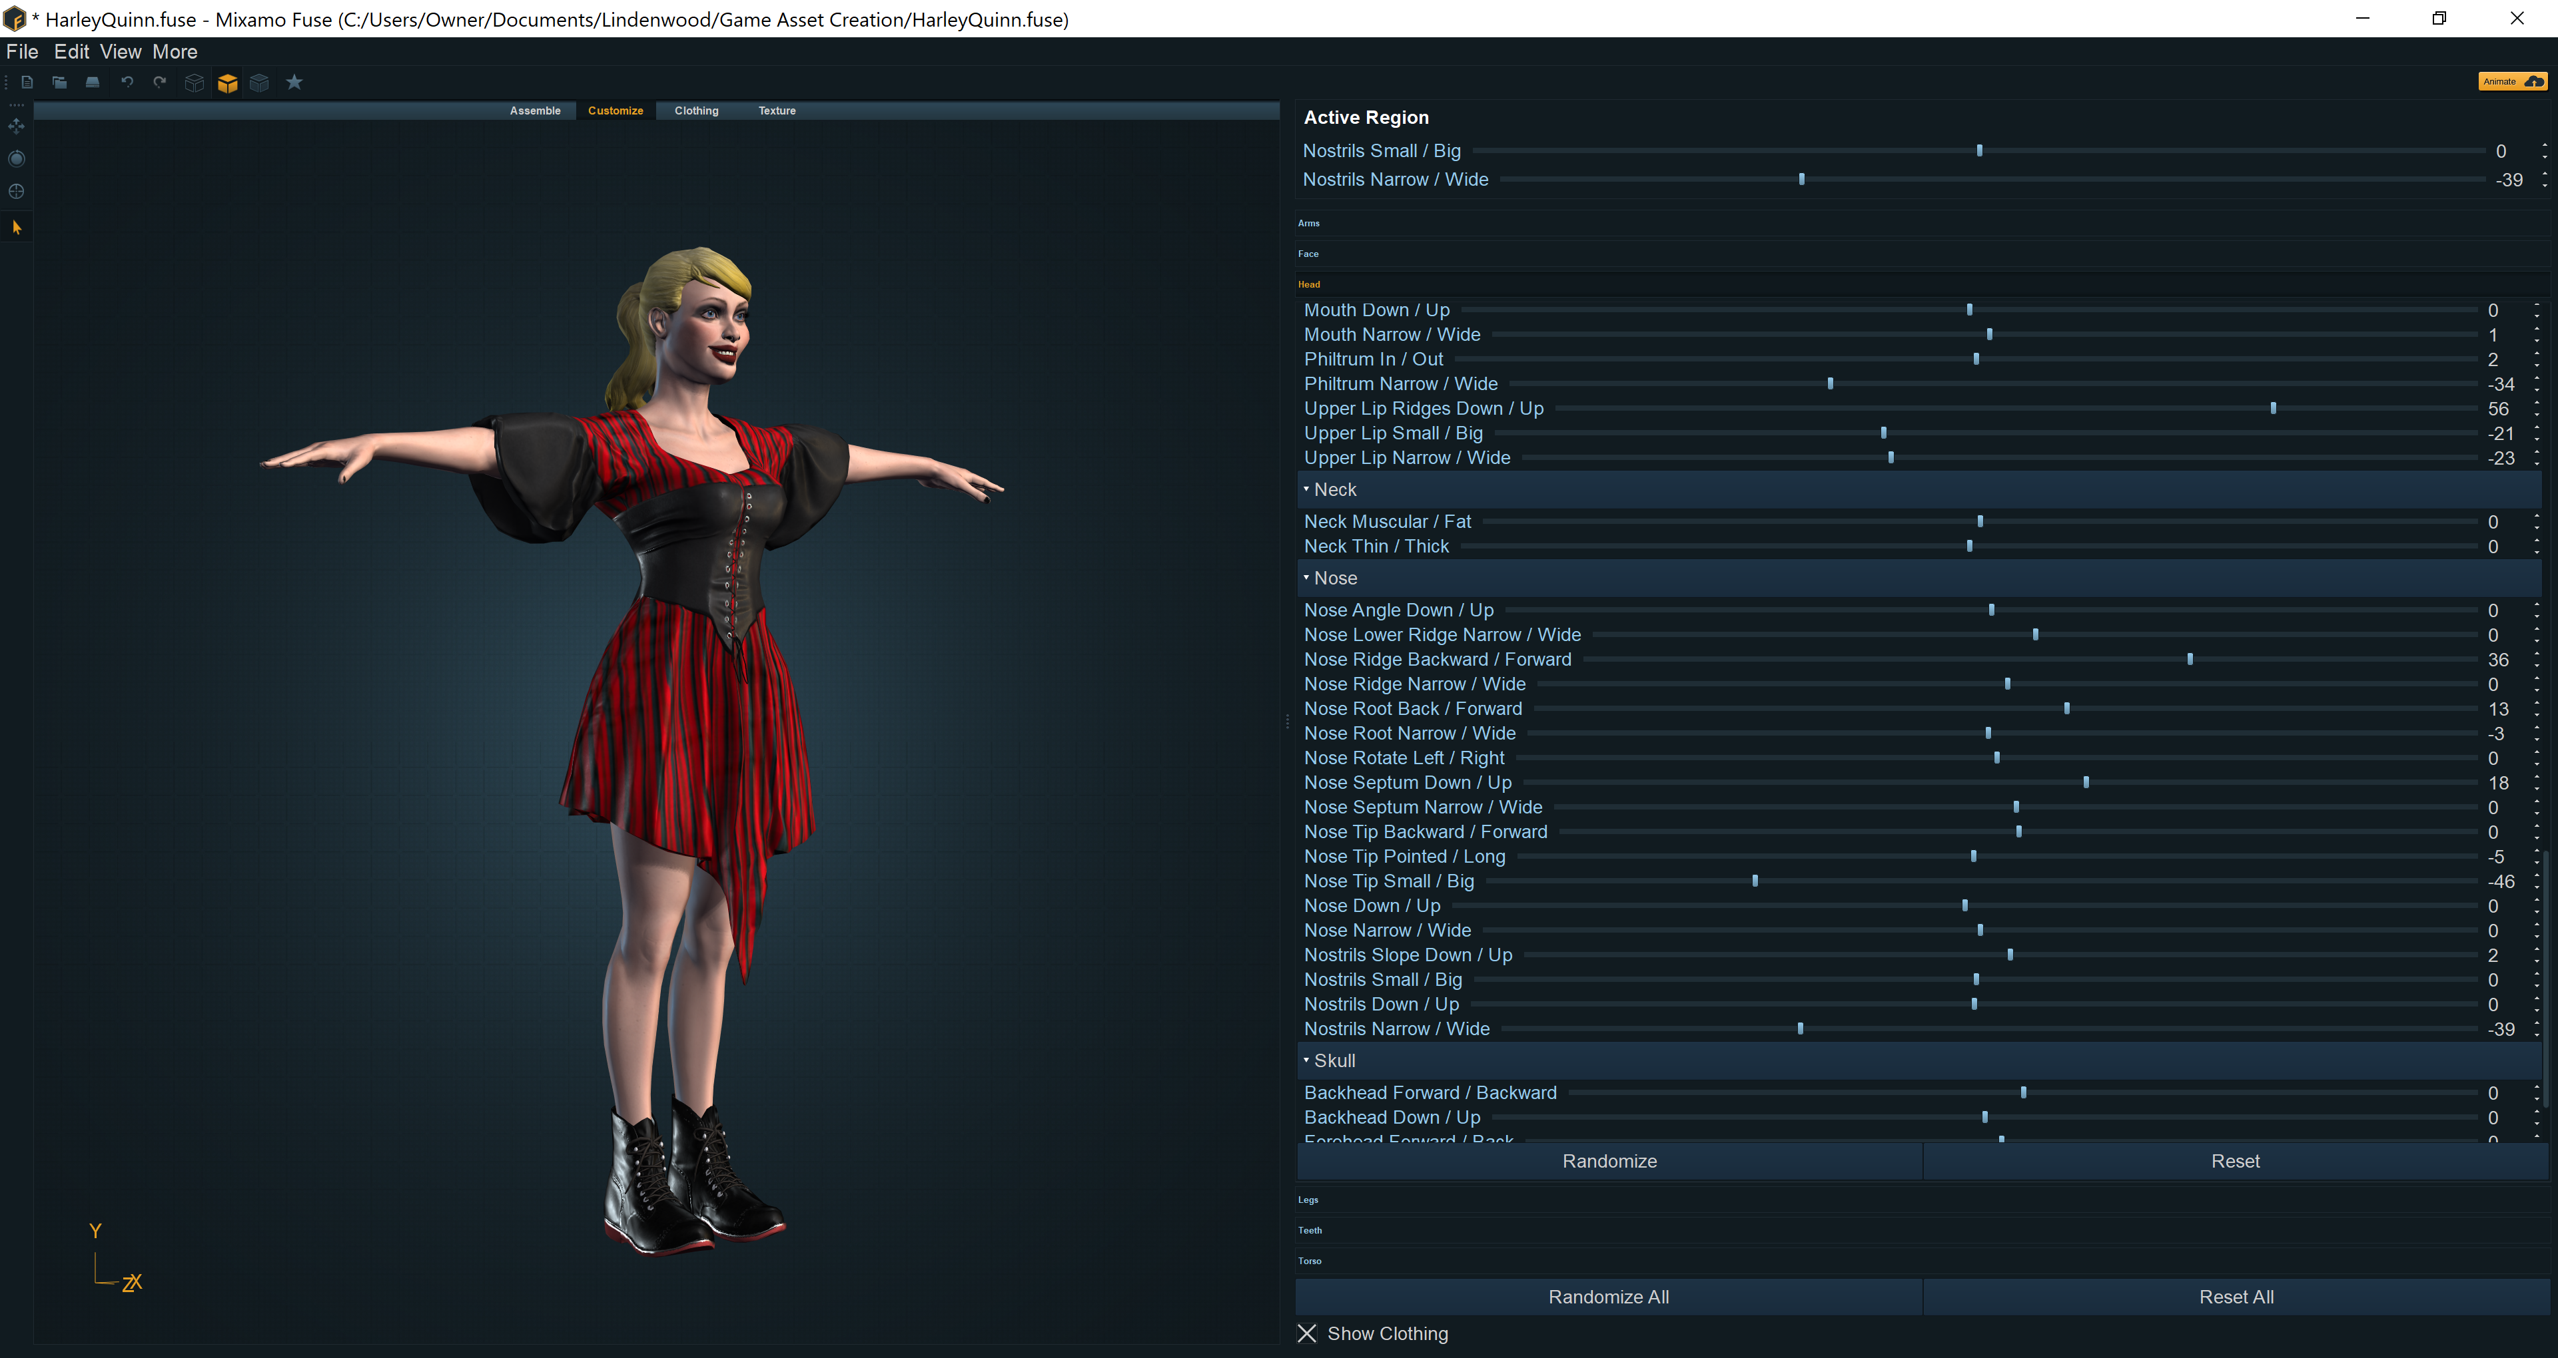Click the Active Region heading
The width and height of the screenshot is (2558, 1358).
click(1366, 117)
